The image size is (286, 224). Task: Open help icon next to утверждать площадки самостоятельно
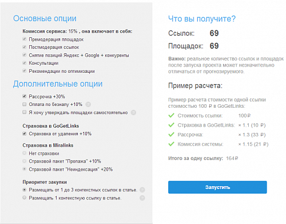133,113
